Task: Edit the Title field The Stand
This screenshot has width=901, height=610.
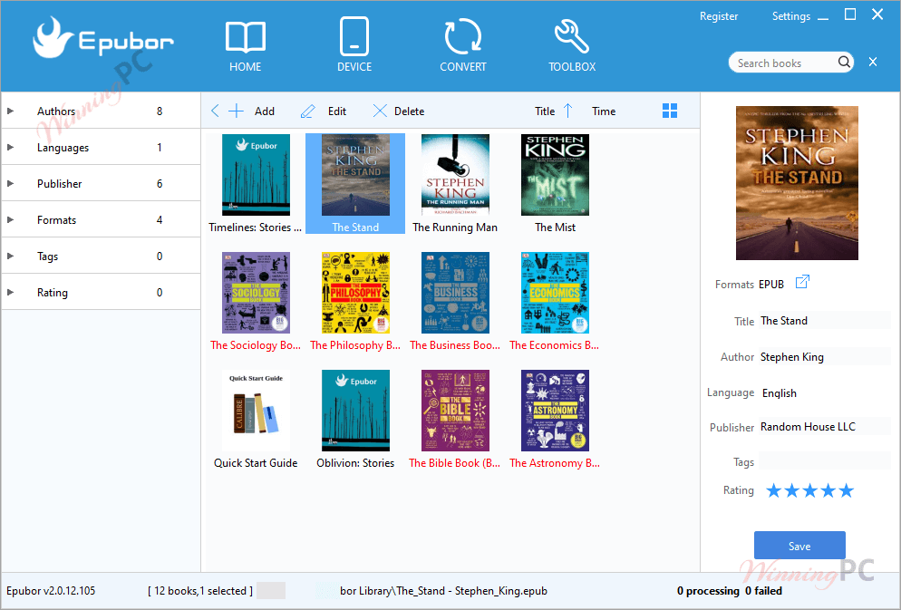Action: coord(825,321)
